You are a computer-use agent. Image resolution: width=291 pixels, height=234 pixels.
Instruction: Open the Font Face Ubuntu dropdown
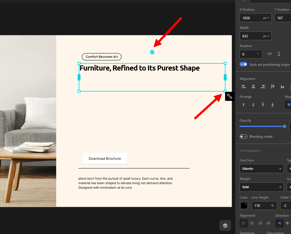tap(261, 169)
